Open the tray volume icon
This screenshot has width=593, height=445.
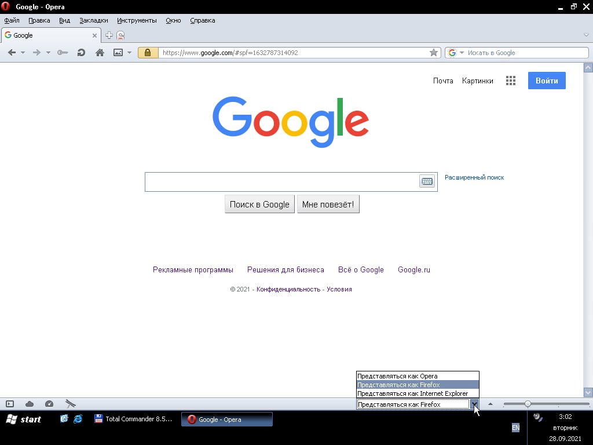coord(537,417)
